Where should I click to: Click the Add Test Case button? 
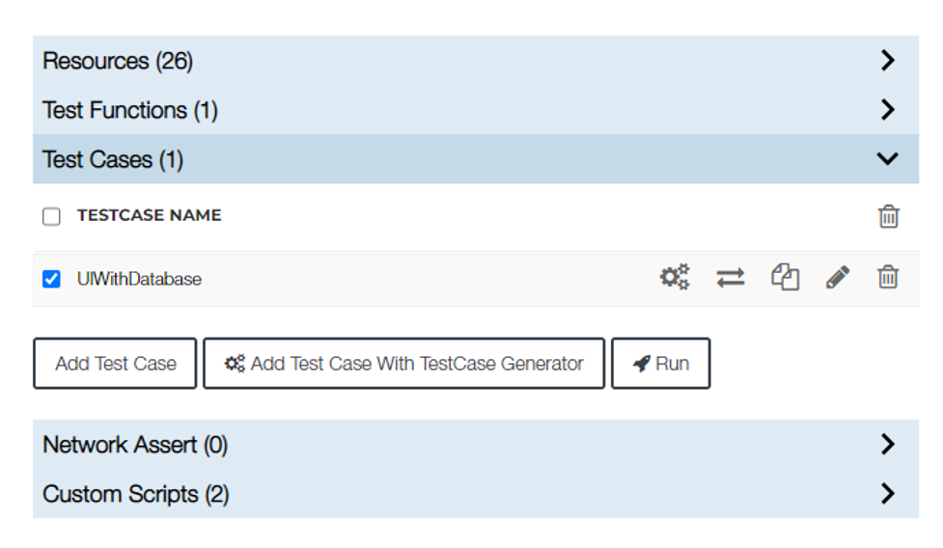click(115, 364)
